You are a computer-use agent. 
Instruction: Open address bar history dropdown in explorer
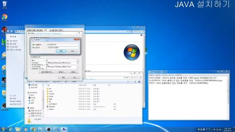[x=124, y=77]
